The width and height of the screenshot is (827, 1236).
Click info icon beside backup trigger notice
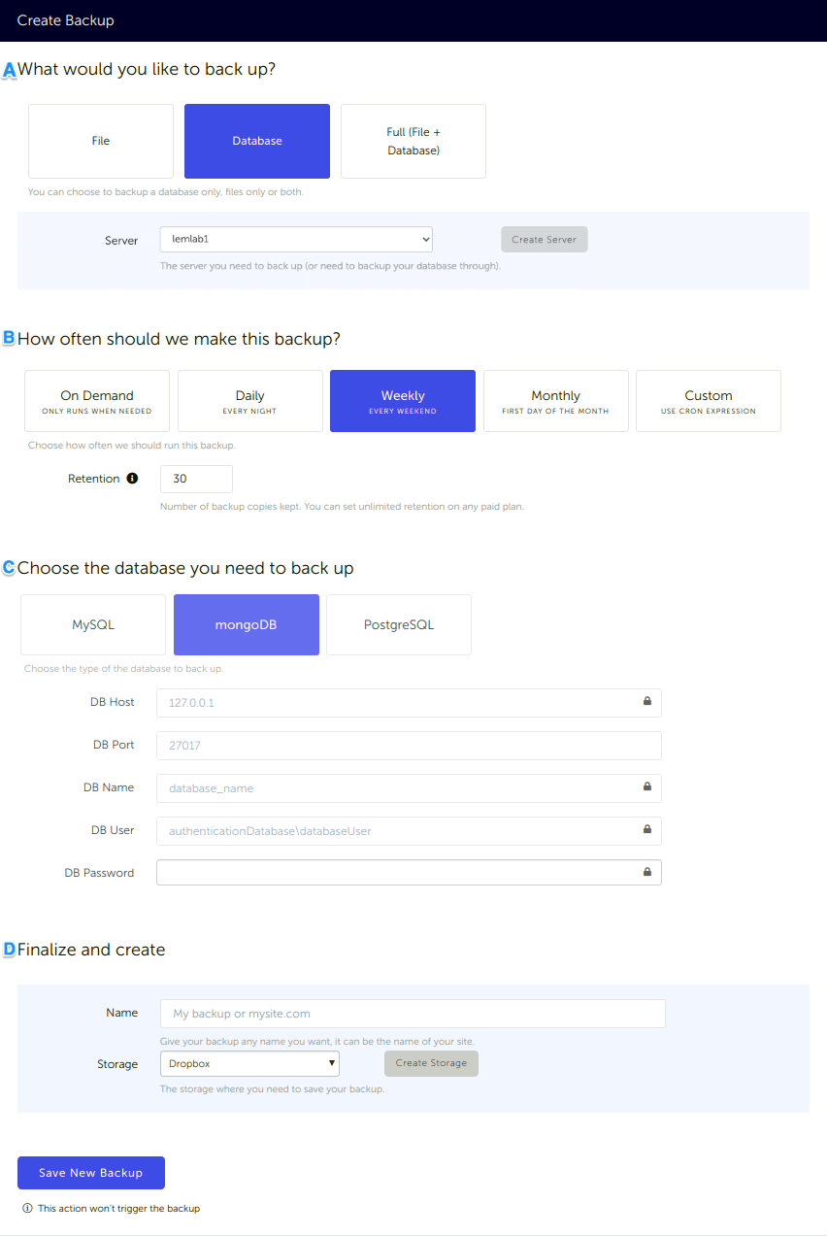pos(27,1209)
